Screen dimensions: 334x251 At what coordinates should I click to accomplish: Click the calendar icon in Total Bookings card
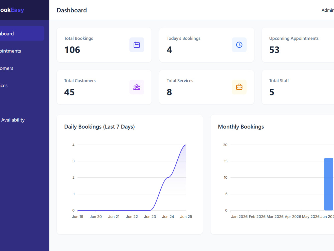(x=137, y=45)
